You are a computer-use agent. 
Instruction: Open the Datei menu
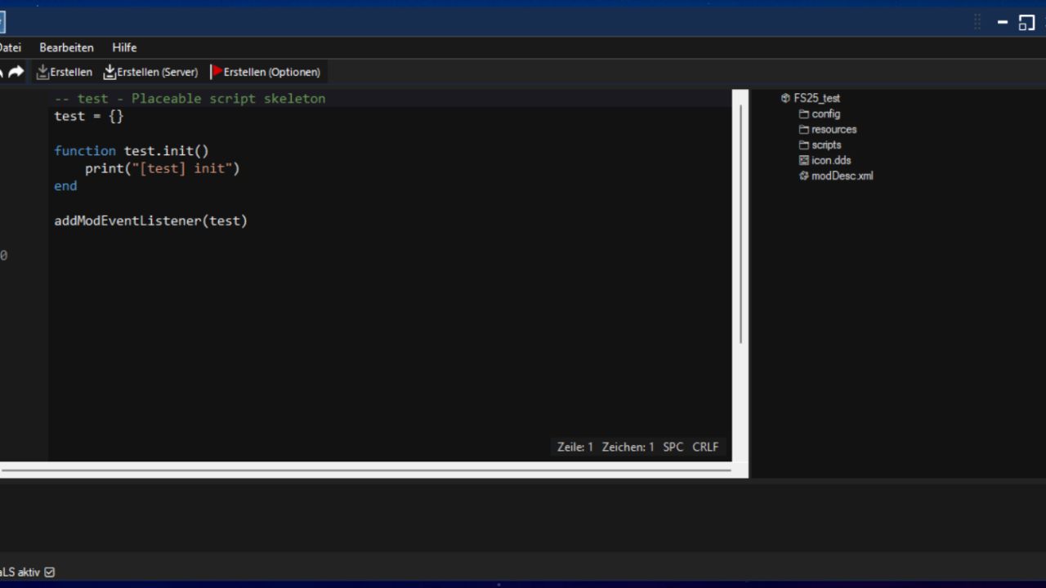pos(8,47)
